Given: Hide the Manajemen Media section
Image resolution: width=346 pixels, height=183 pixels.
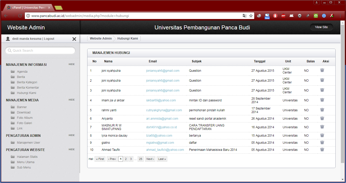Looking at the screenshot, I should [x=71, y=100].
